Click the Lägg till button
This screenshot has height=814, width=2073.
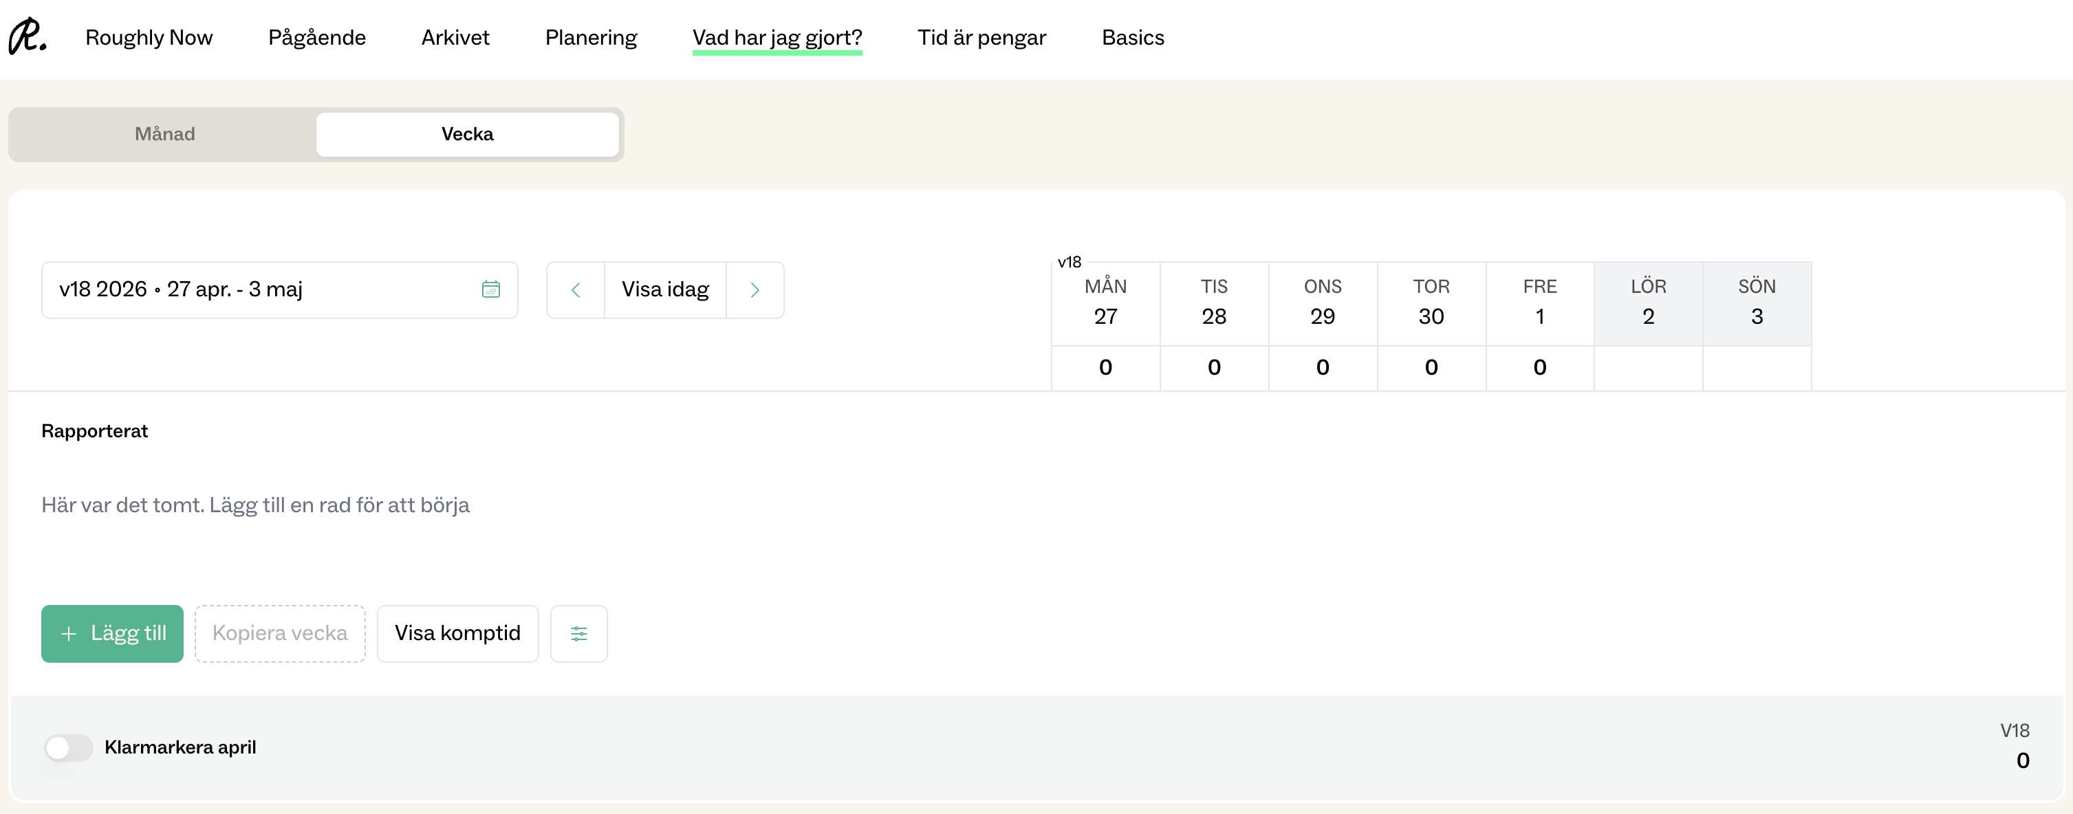(x=112, y=634)
